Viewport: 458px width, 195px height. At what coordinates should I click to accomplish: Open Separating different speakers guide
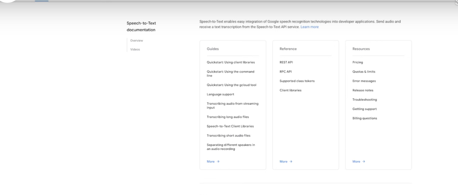point(231,147)
